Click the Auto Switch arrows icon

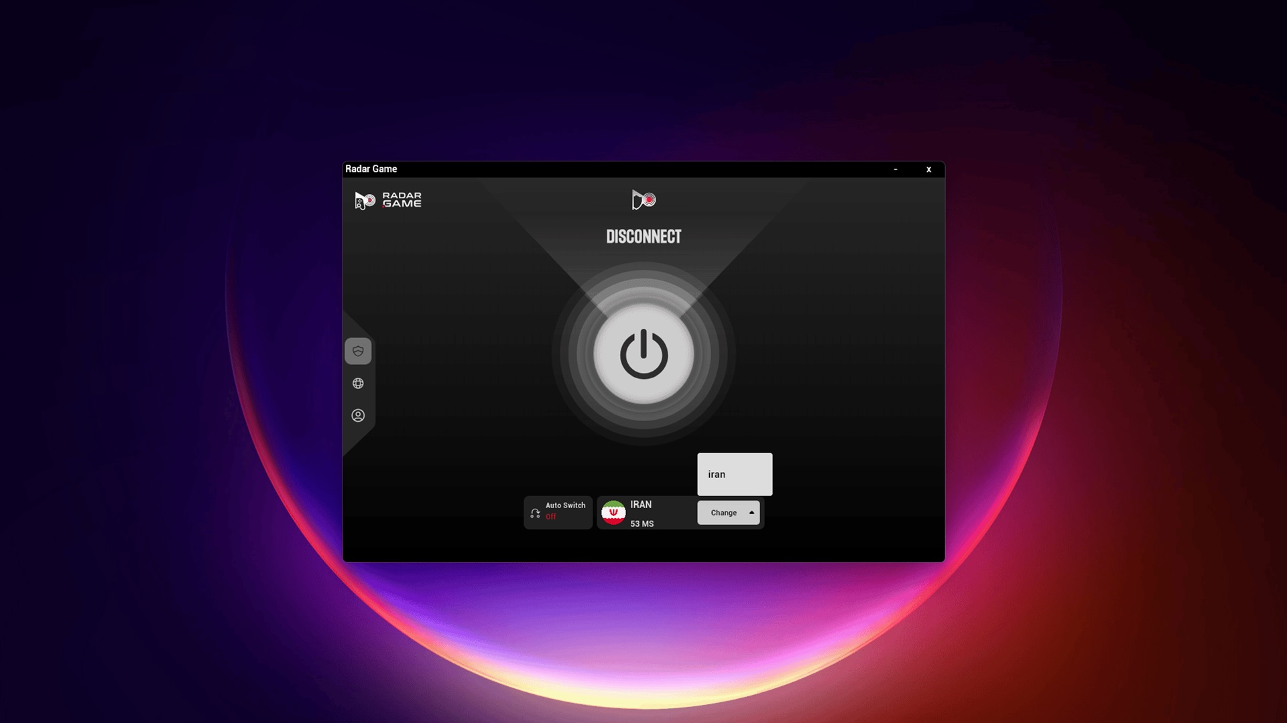click(x=535, y=513)
